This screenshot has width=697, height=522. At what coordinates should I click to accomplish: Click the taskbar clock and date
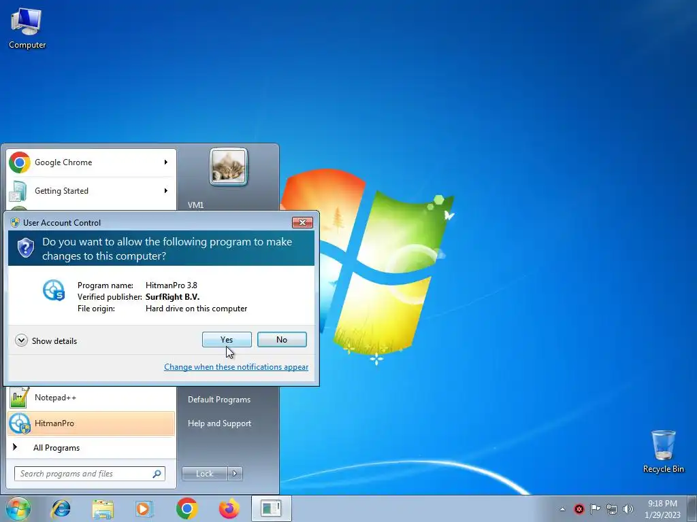coord(662,509)
